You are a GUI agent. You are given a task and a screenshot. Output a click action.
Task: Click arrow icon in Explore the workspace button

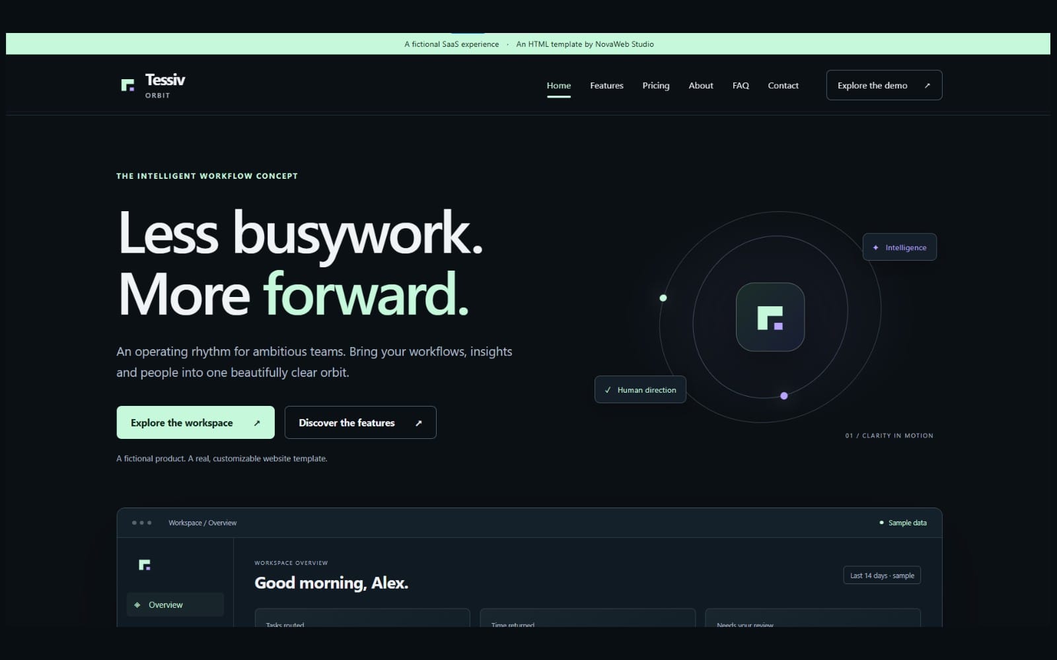click(257, 423)
